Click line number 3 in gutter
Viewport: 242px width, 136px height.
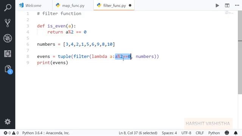28,26
